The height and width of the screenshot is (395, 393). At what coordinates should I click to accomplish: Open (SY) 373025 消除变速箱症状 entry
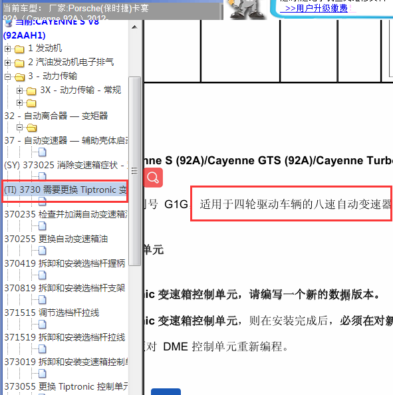(66, 166)
